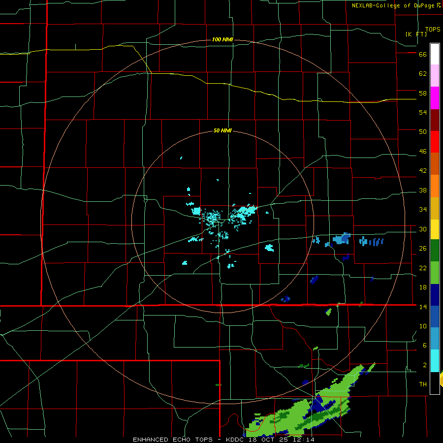Click the "50 NMI" range ring label
This screenshot has height=443, width=443.
coord(222,130)
